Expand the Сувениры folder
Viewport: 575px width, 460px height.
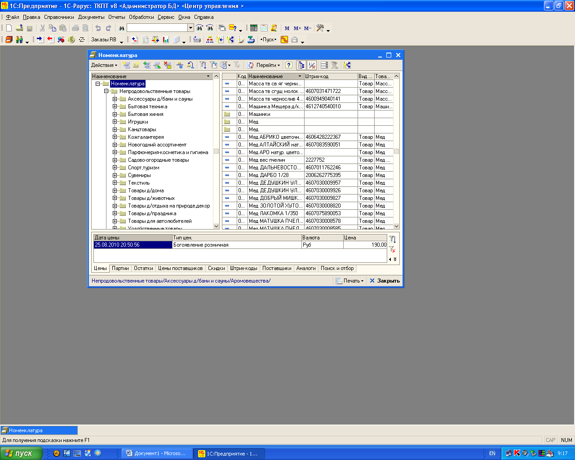pyautogui.click(x=115, y=175)
